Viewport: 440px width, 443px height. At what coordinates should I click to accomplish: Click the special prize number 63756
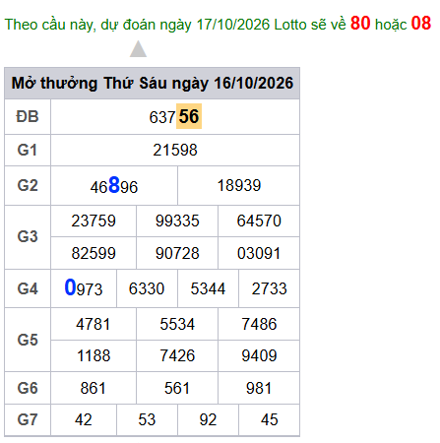175,116
